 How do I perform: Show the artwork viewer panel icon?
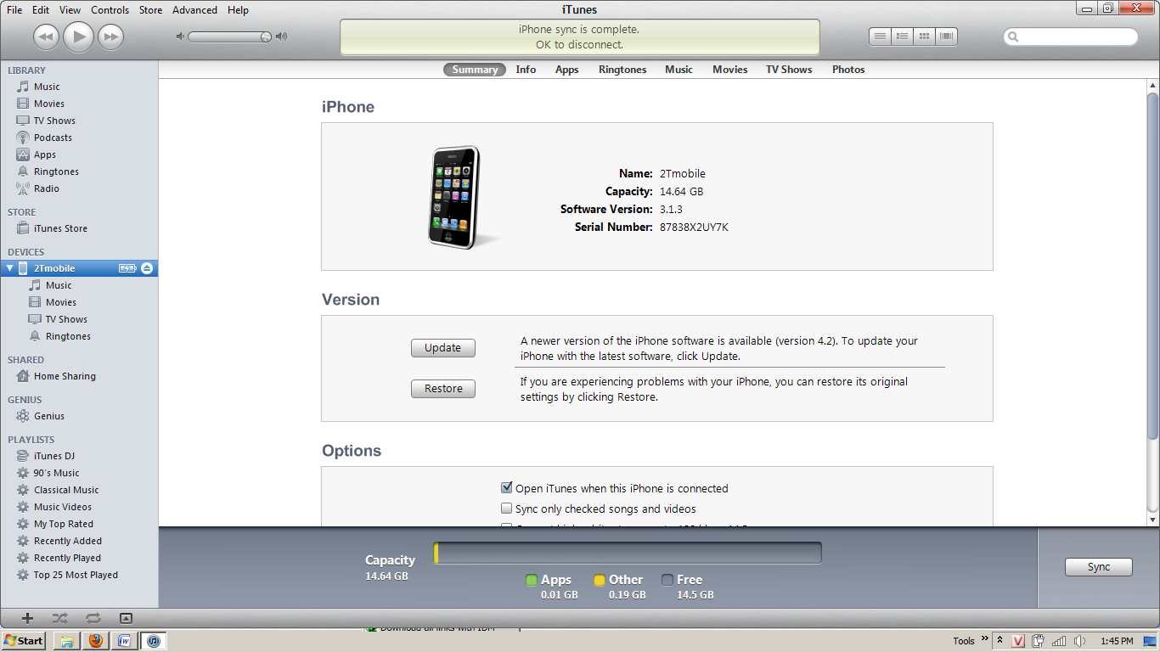pyautogui.click(x=126, y=618)
